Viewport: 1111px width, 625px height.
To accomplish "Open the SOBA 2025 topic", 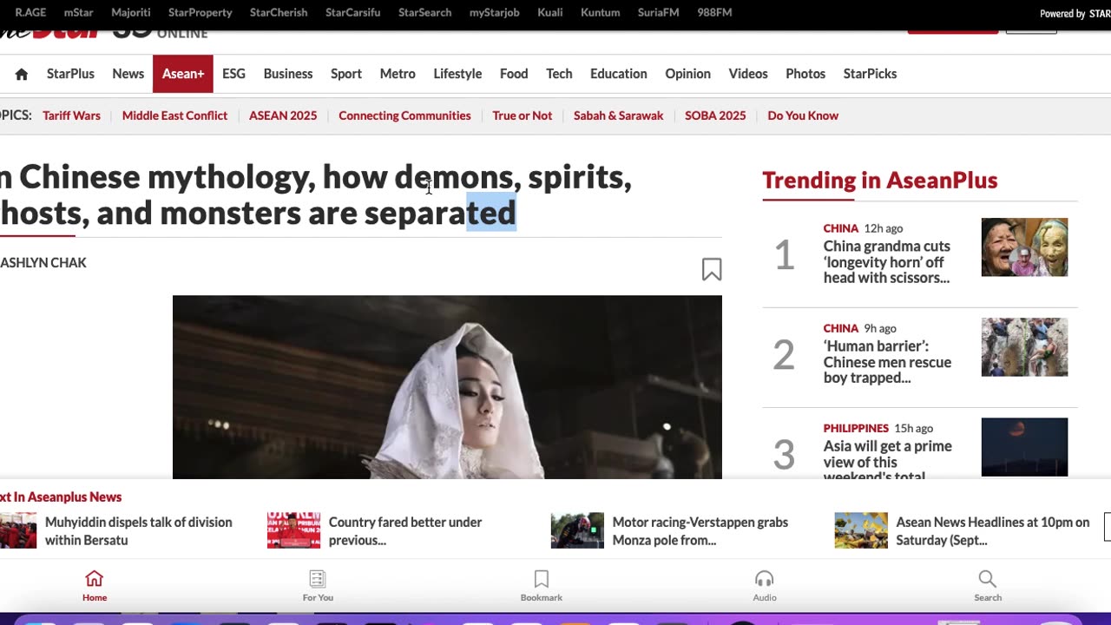I will tap(715, 115).
